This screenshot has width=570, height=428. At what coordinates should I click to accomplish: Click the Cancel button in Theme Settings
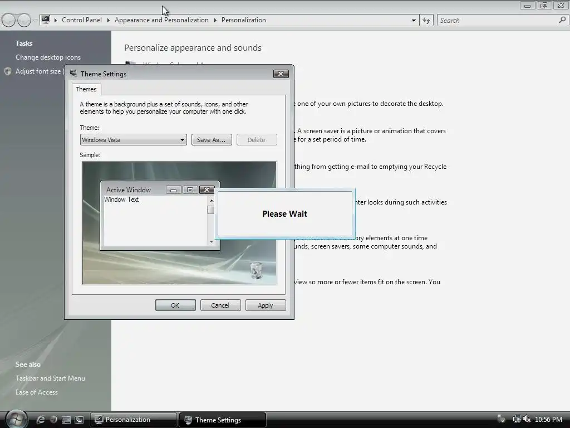tap(220, 305)
